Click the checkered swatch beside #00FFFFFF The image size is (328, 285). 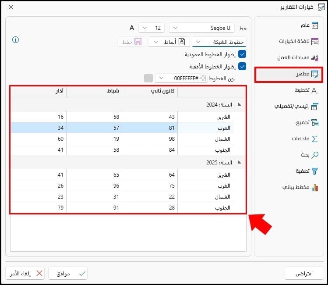[203, 78]
